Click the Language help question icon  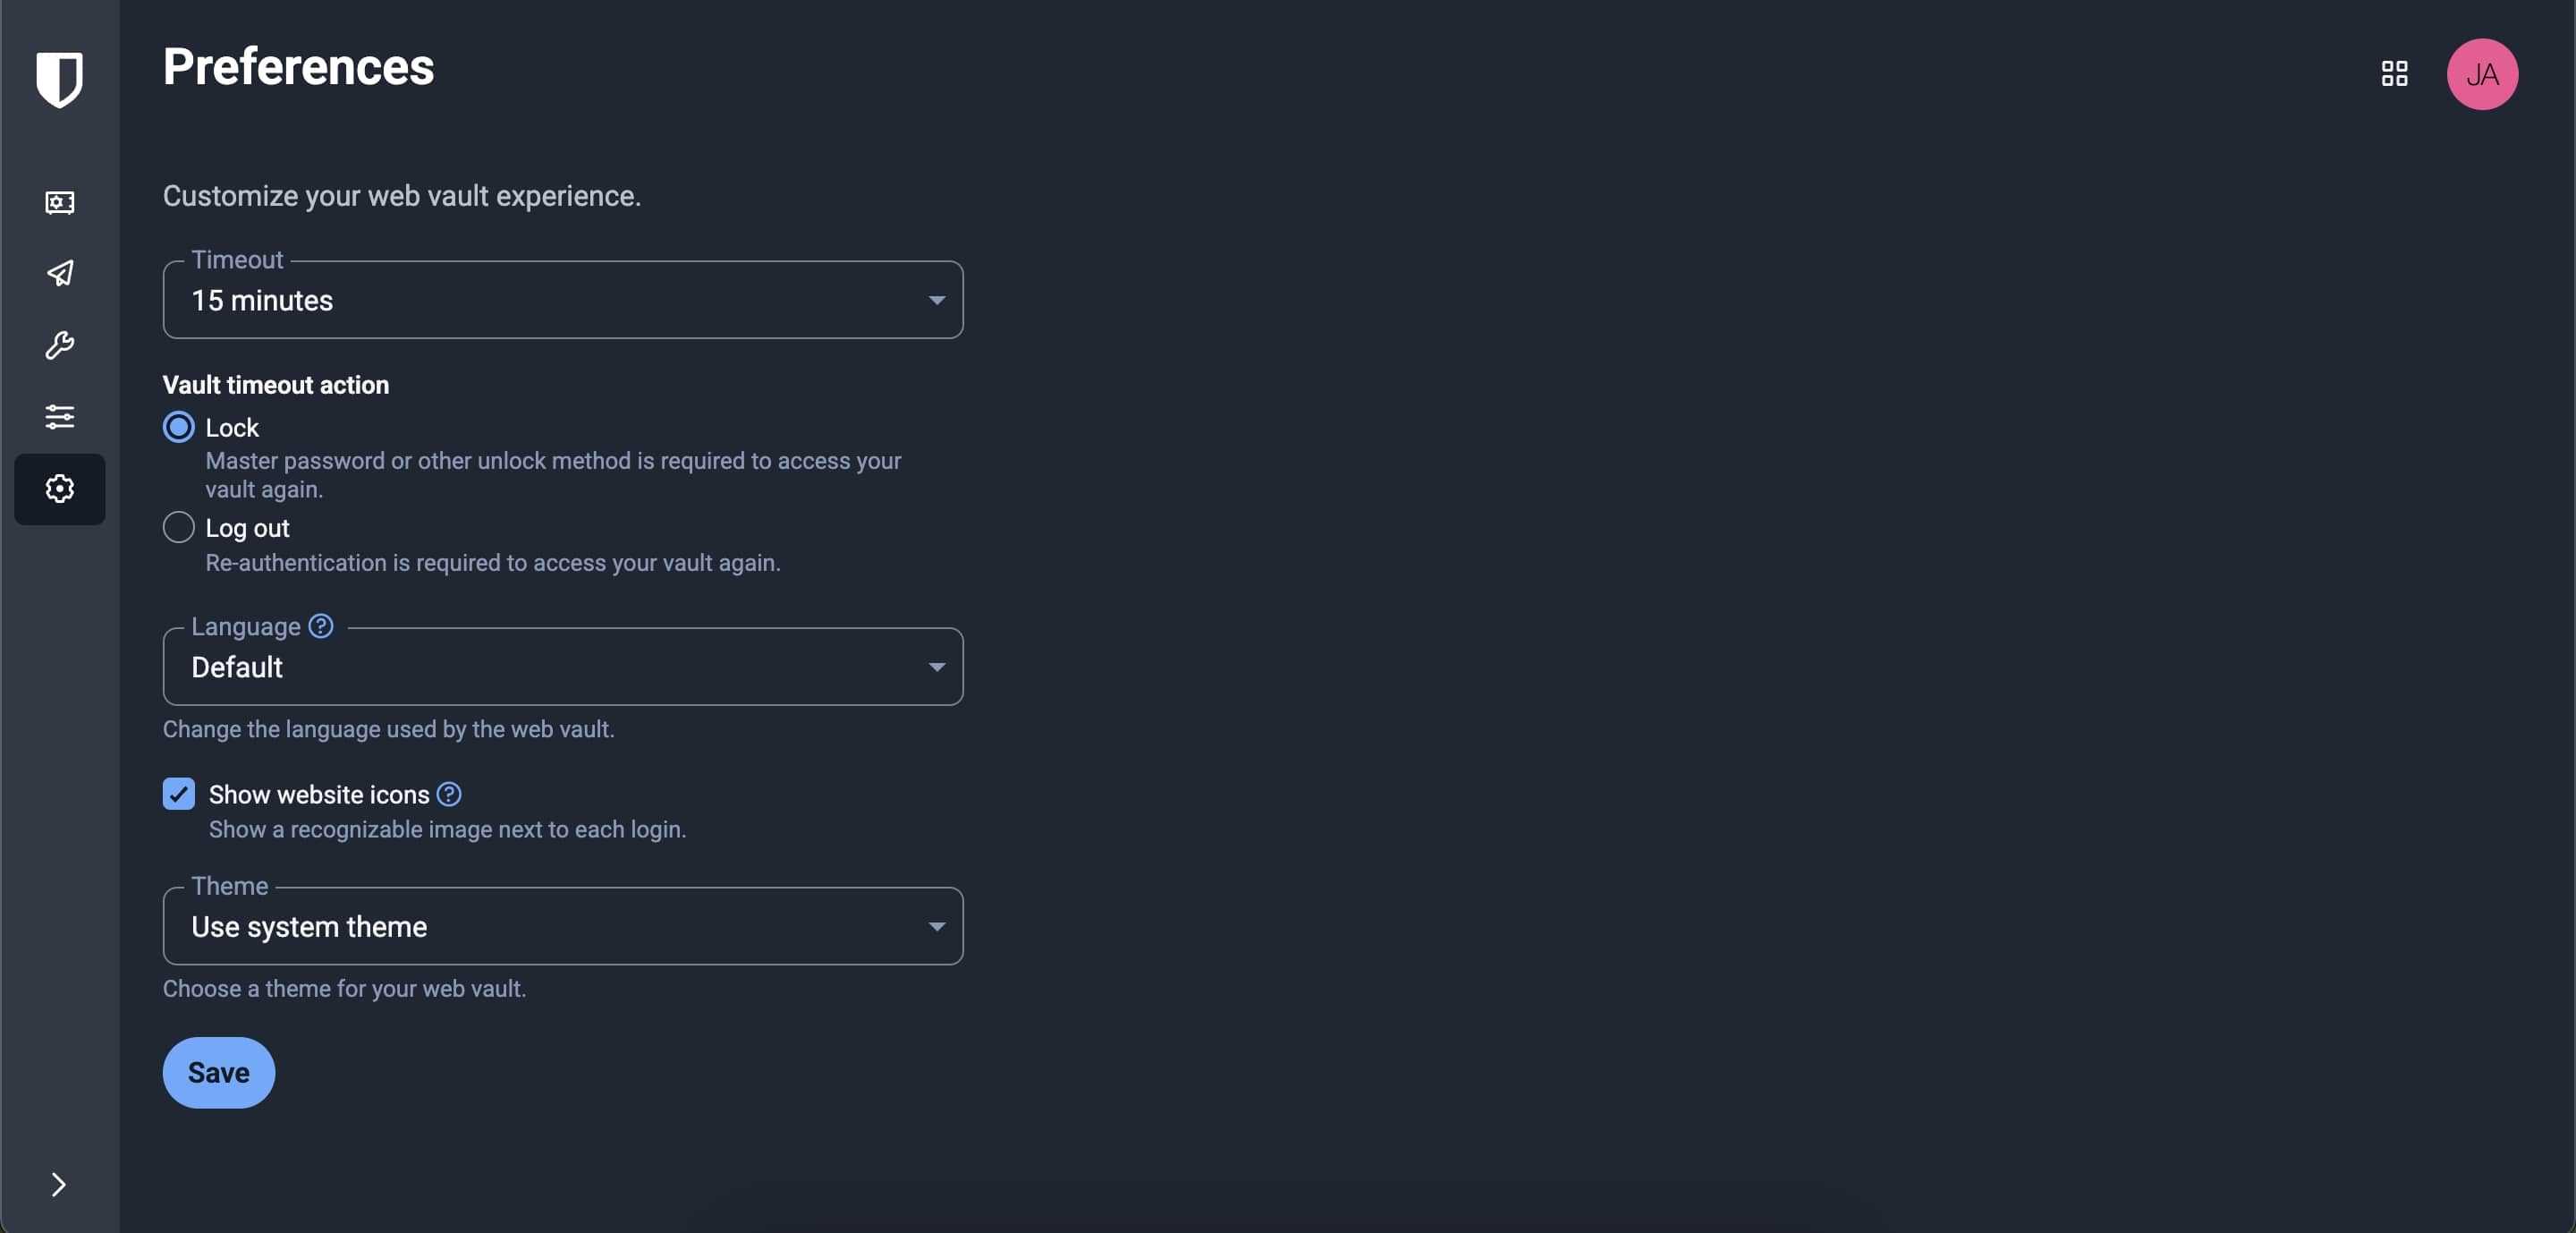pyautogui.click(x=320, y=626)
